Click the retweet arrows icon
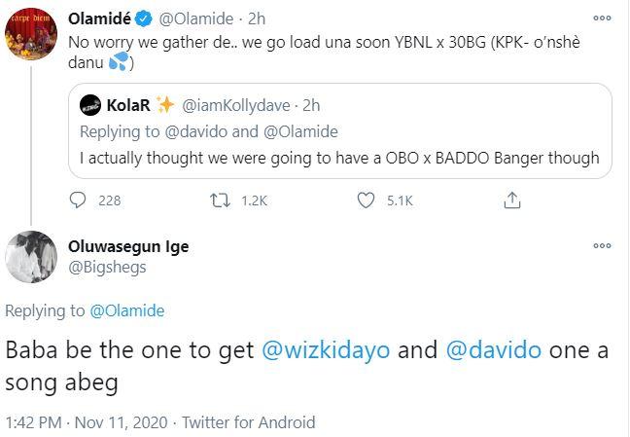This screenshot has height=437, width=630. coord(222,200)
